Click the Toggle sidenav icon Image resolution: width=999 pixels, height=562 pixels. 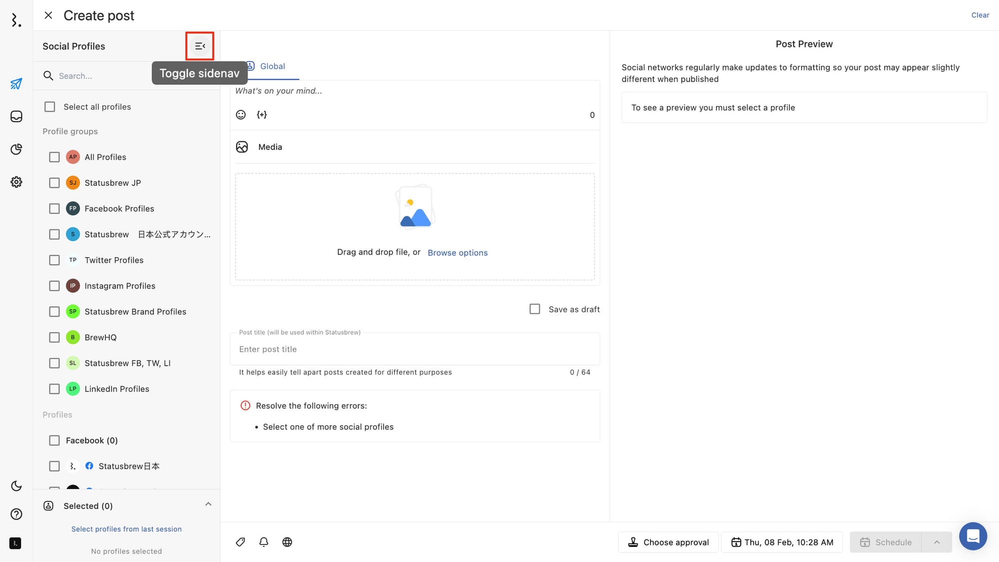(200, 46)
